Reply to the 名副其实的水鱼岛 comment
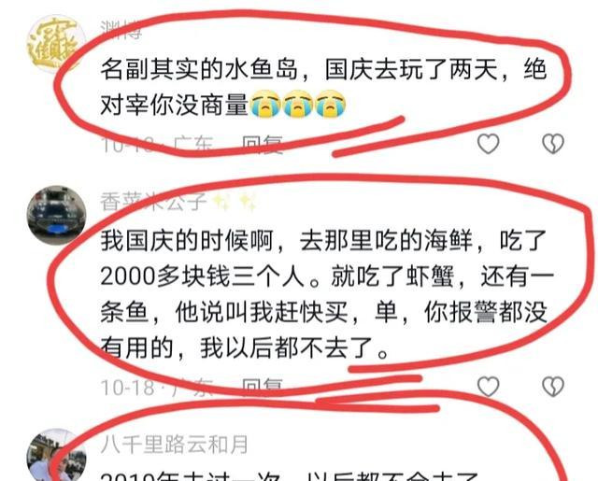 (263, 145)
